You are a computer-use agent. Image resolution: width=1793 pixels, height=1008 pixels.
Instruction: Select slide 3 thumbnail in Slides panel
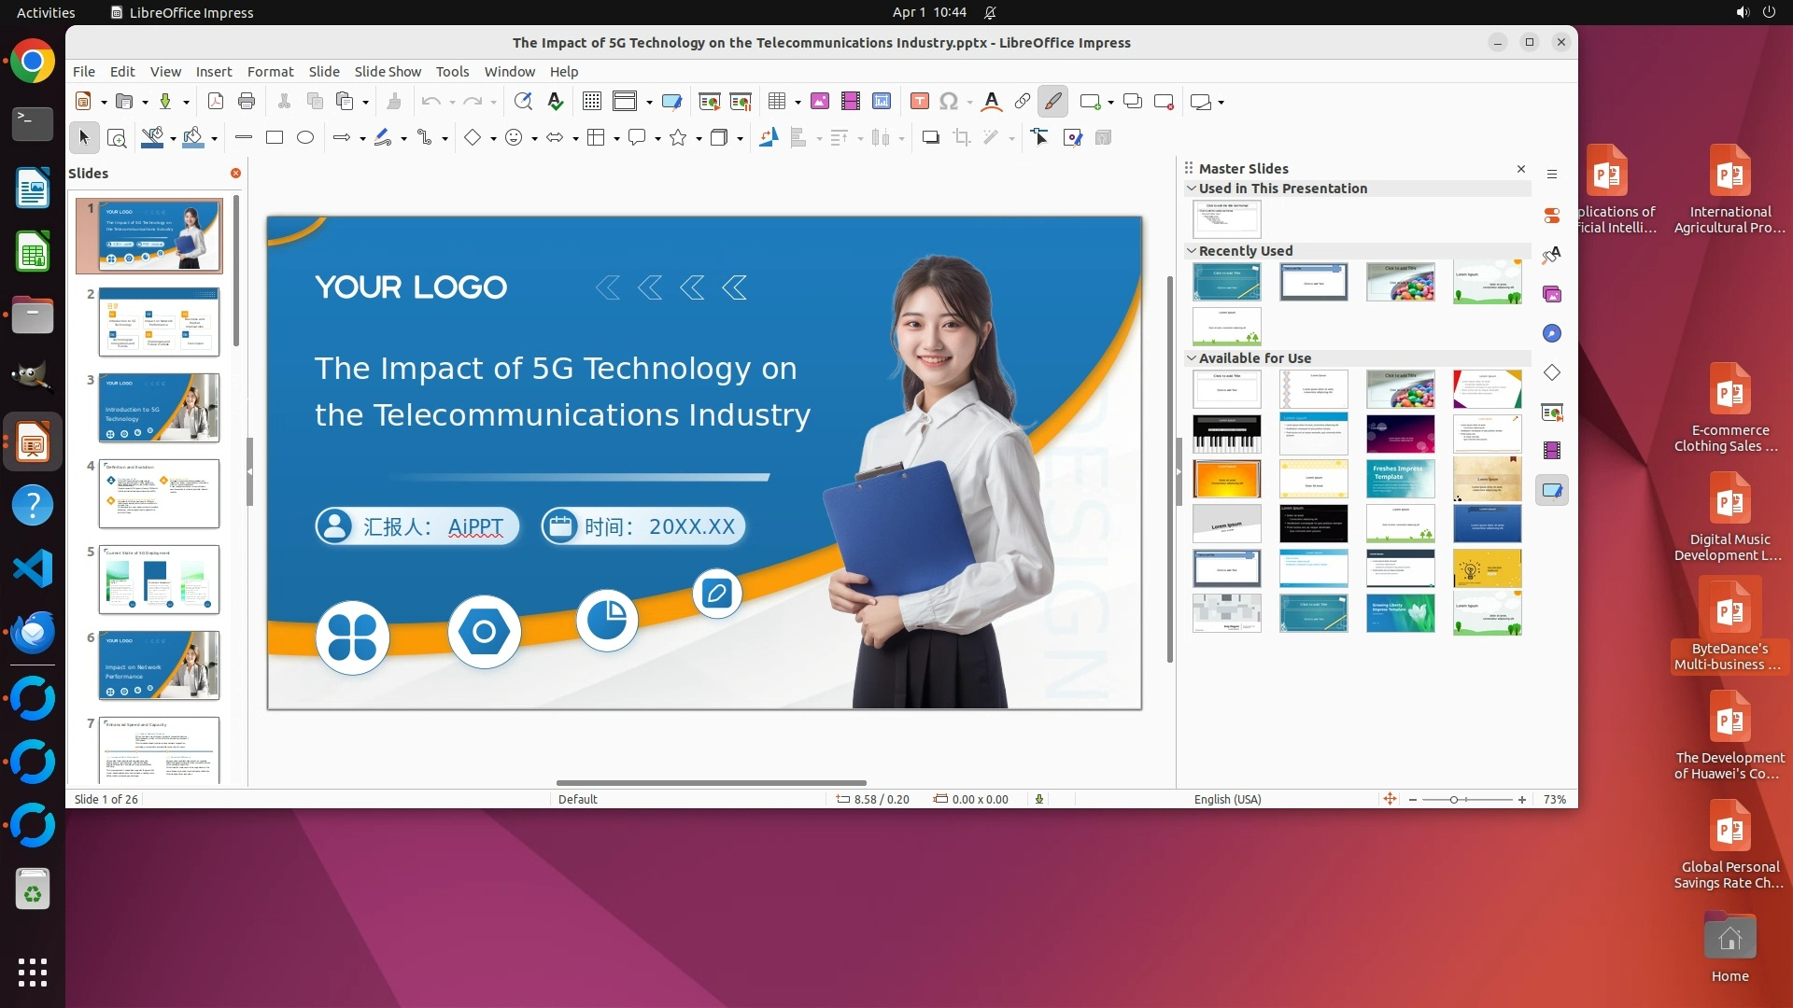pyautogui.click(x=159, y=408)
